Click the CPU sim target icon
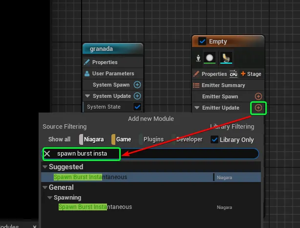 (x=234, y=74)
